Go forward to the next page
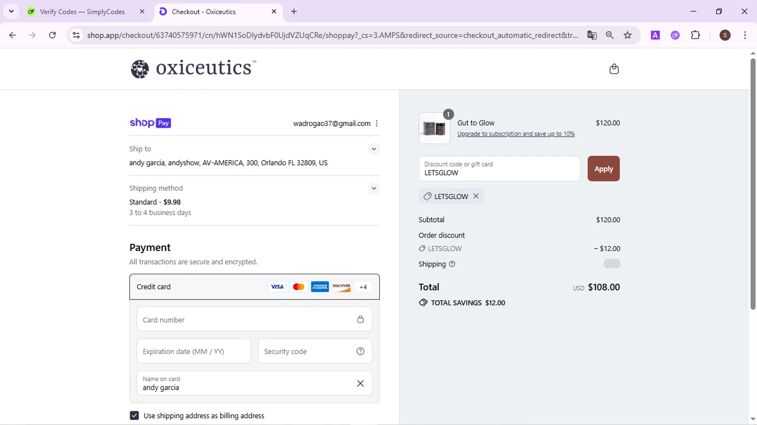Image resolution: width=757 pixels, height=425 pixels. point(32,35)
